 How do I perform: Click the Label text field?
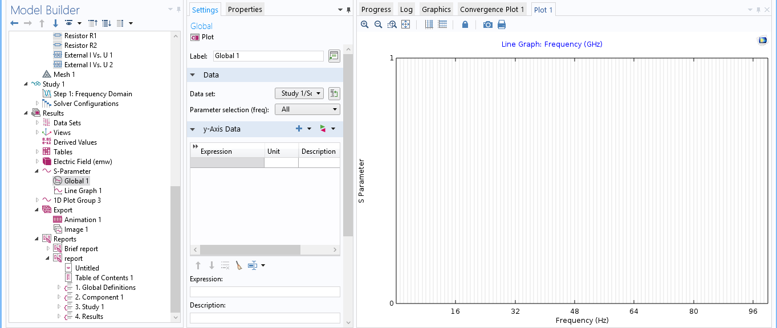click(268, 56)
